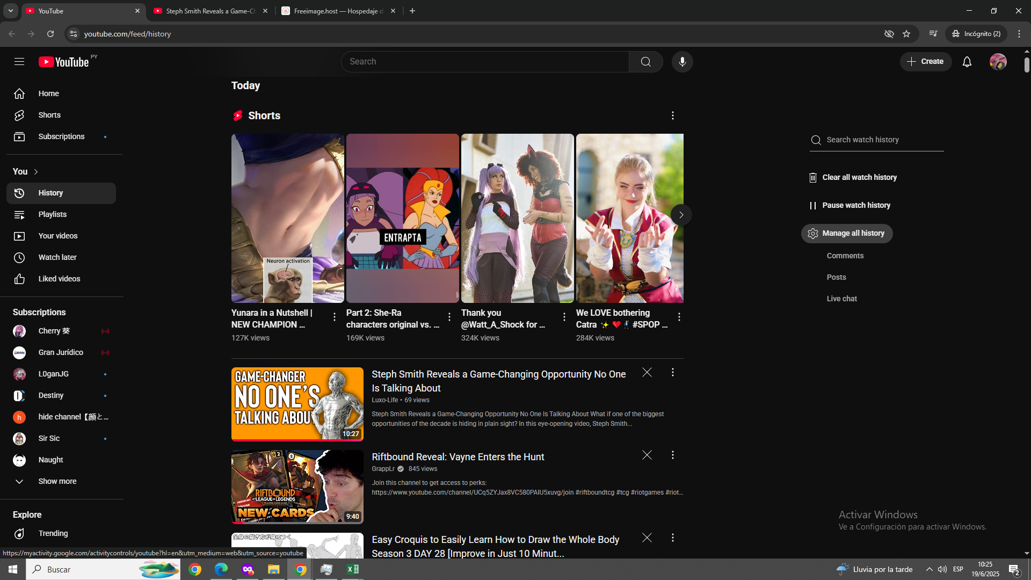Open the Posts history link

point(837,278)
